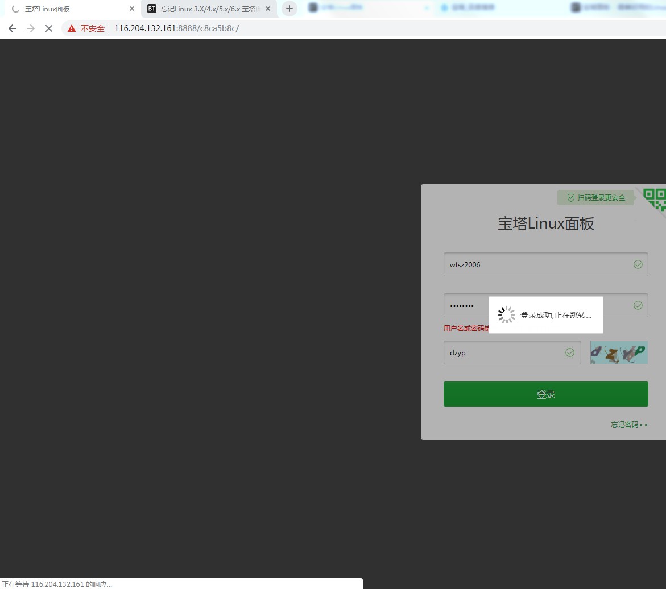
Task: Go back to the previous page
Action: click(x=13, y=28)
